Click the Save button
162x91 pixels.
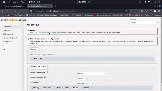[x=59, y=88]
